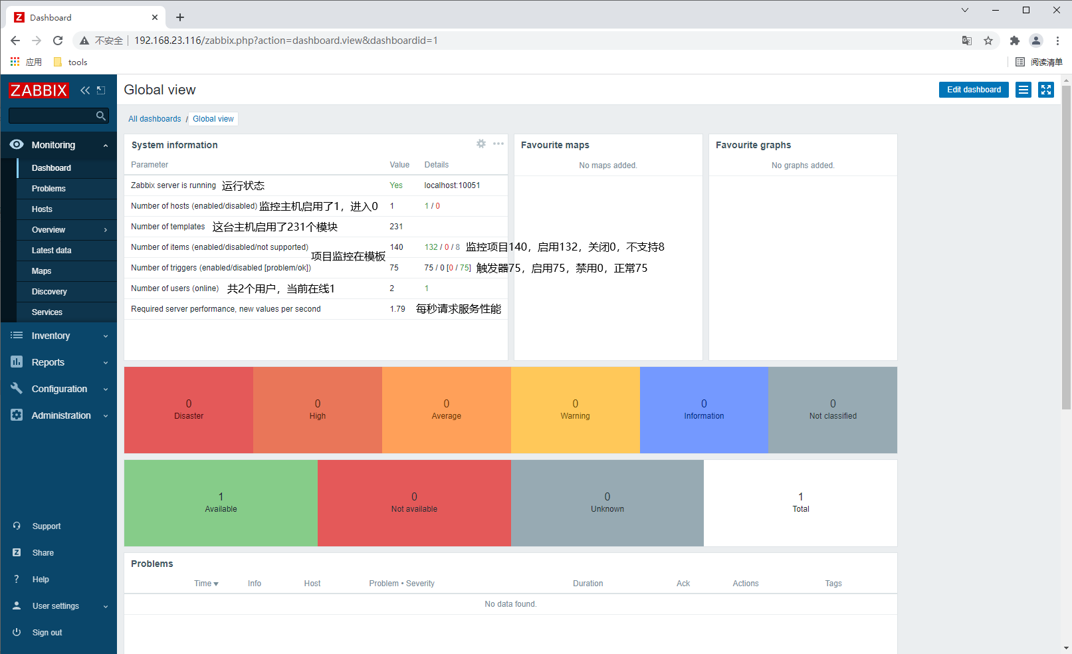Click the browser address bar URL
Image resolution: width=1072 pixels, height=654 pixels.
(x=286, y=41)
